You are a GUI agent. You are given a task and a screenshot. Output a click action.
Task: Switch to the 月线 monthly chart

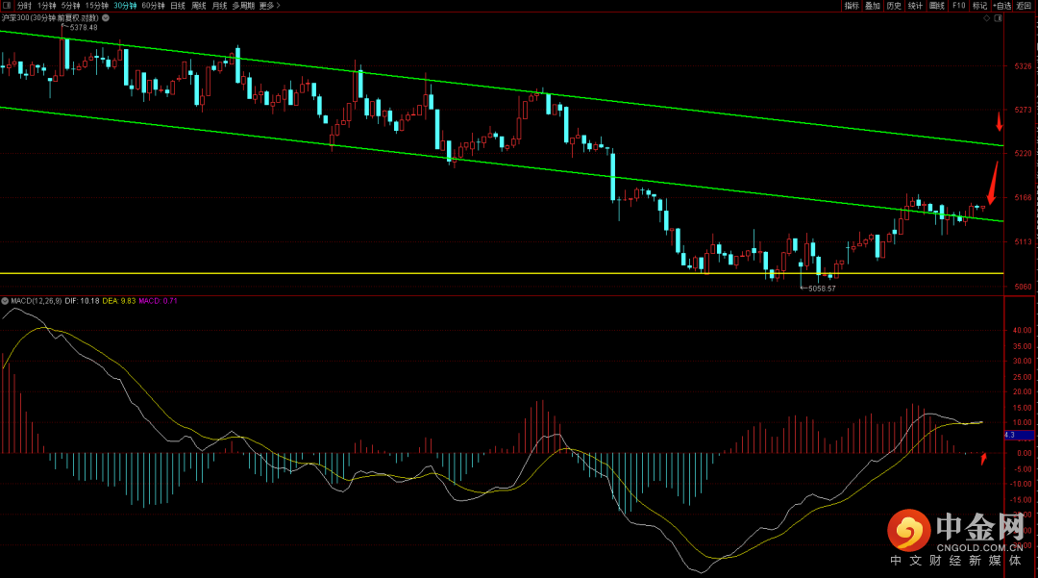point(220,6)
